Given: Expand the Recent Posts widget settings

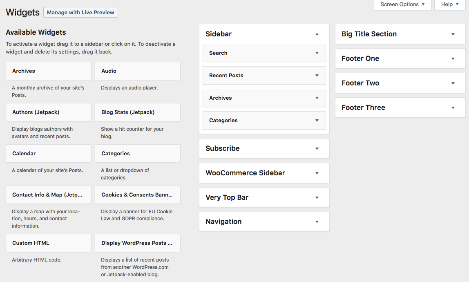Looking at the screenshot, I should [x=316, y=75].
